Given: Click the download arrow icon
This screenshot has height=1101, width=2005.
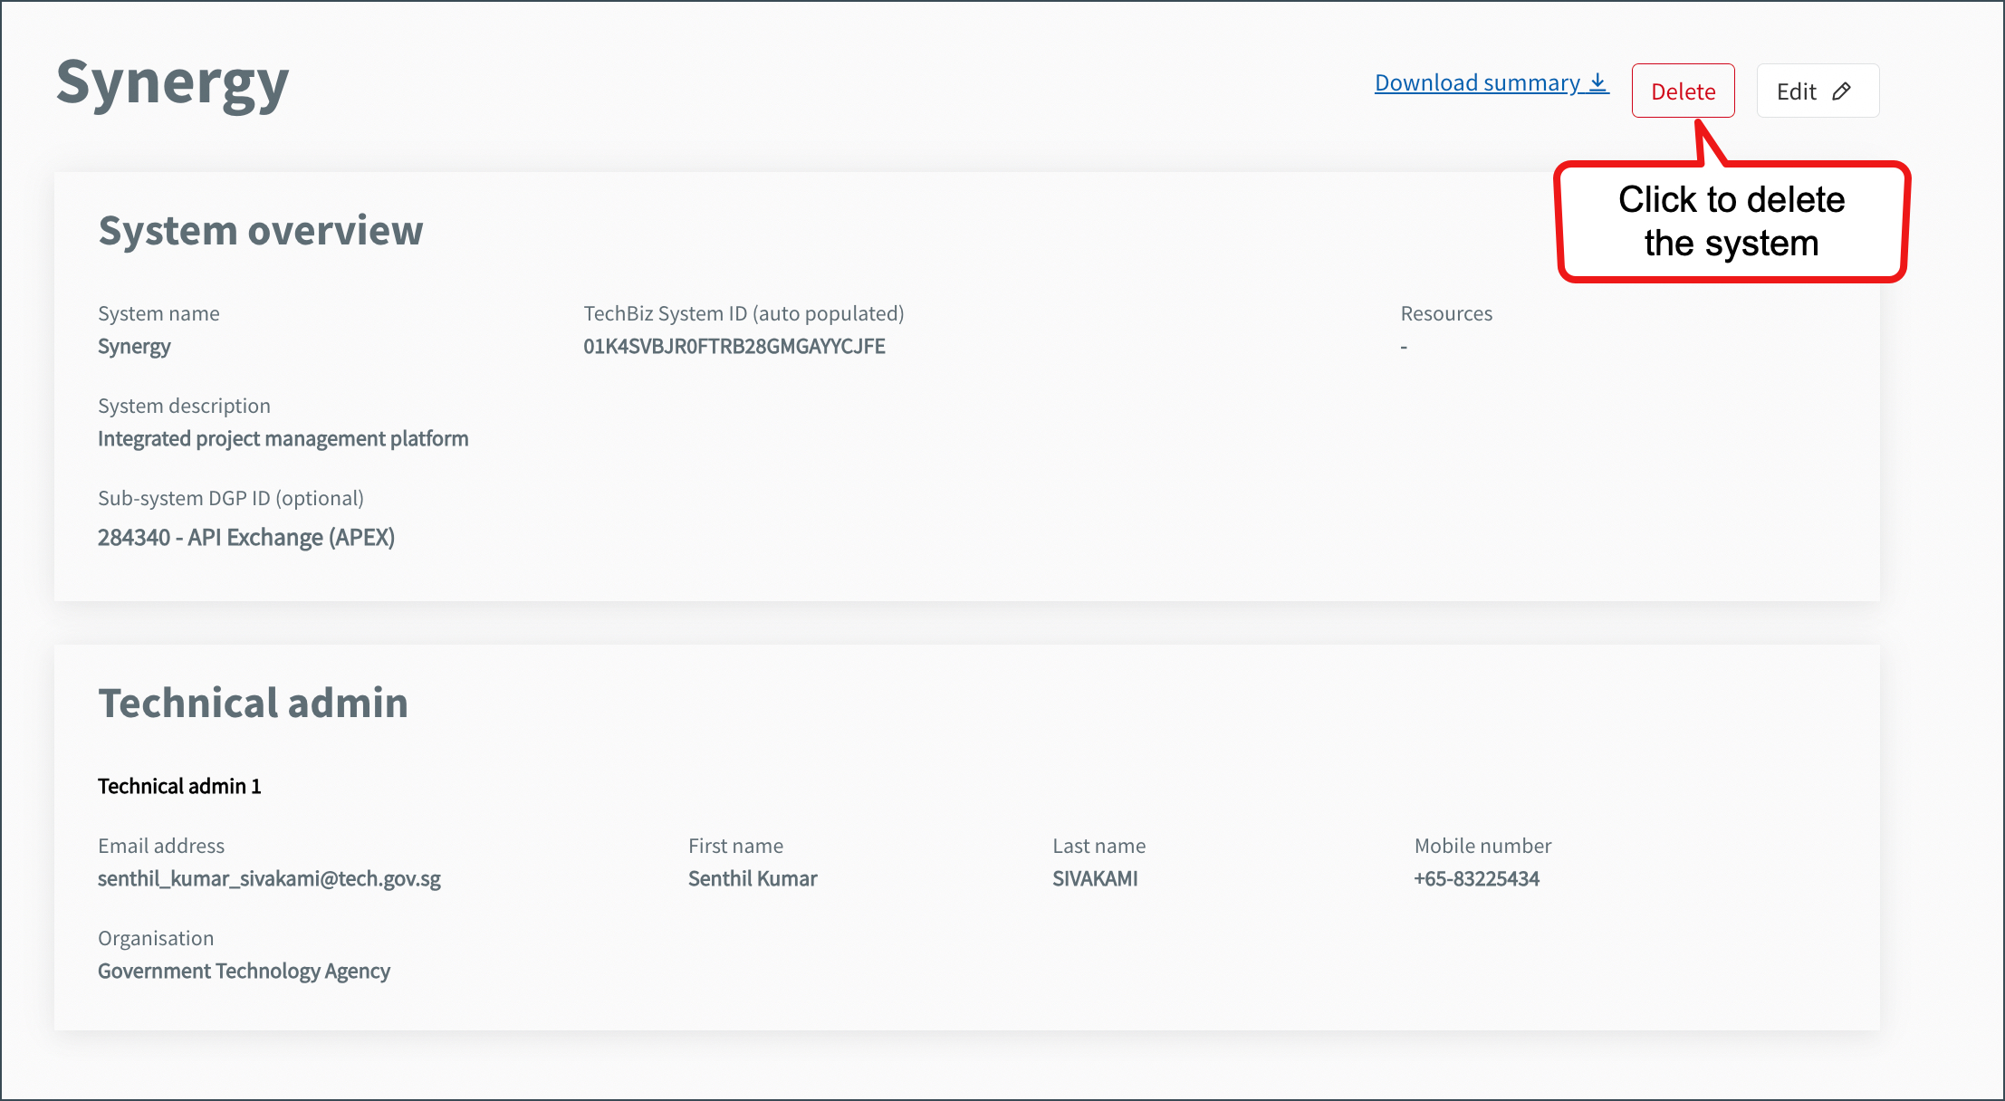Looking at the screenshot, I should [x=1598, y=82].
